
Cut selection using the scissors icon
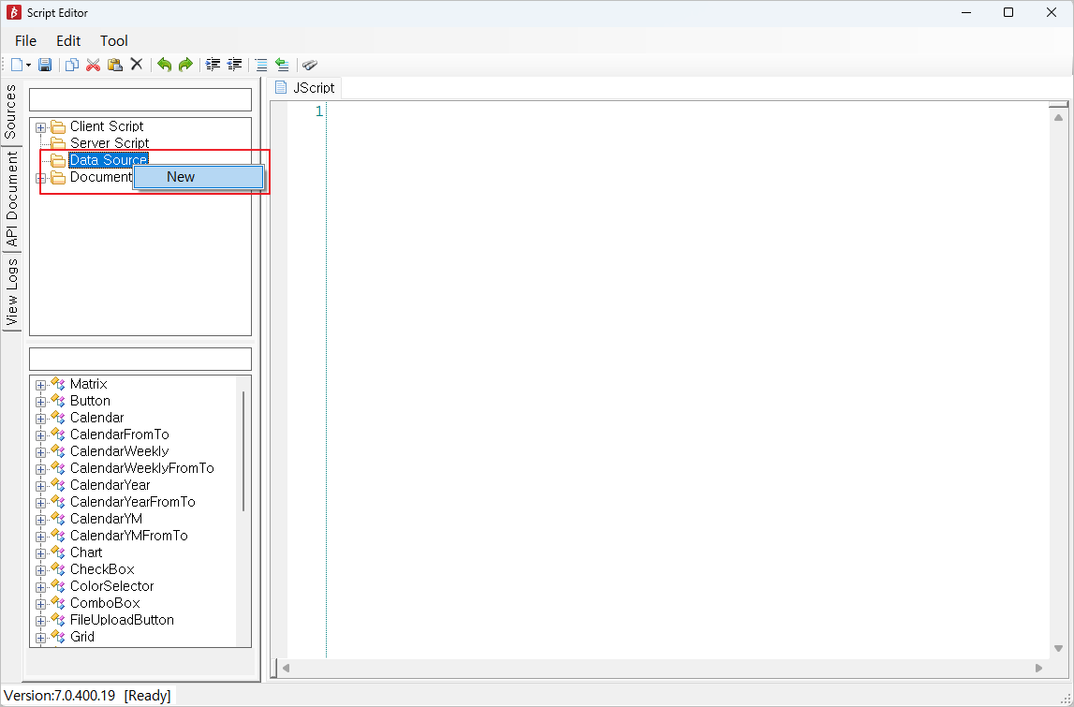[x=93, y=65]
